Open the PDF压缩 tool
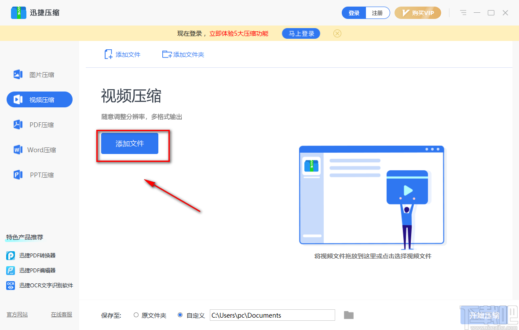Image resolution: width=519 pixels, height=330 pixels. [39, 125]
